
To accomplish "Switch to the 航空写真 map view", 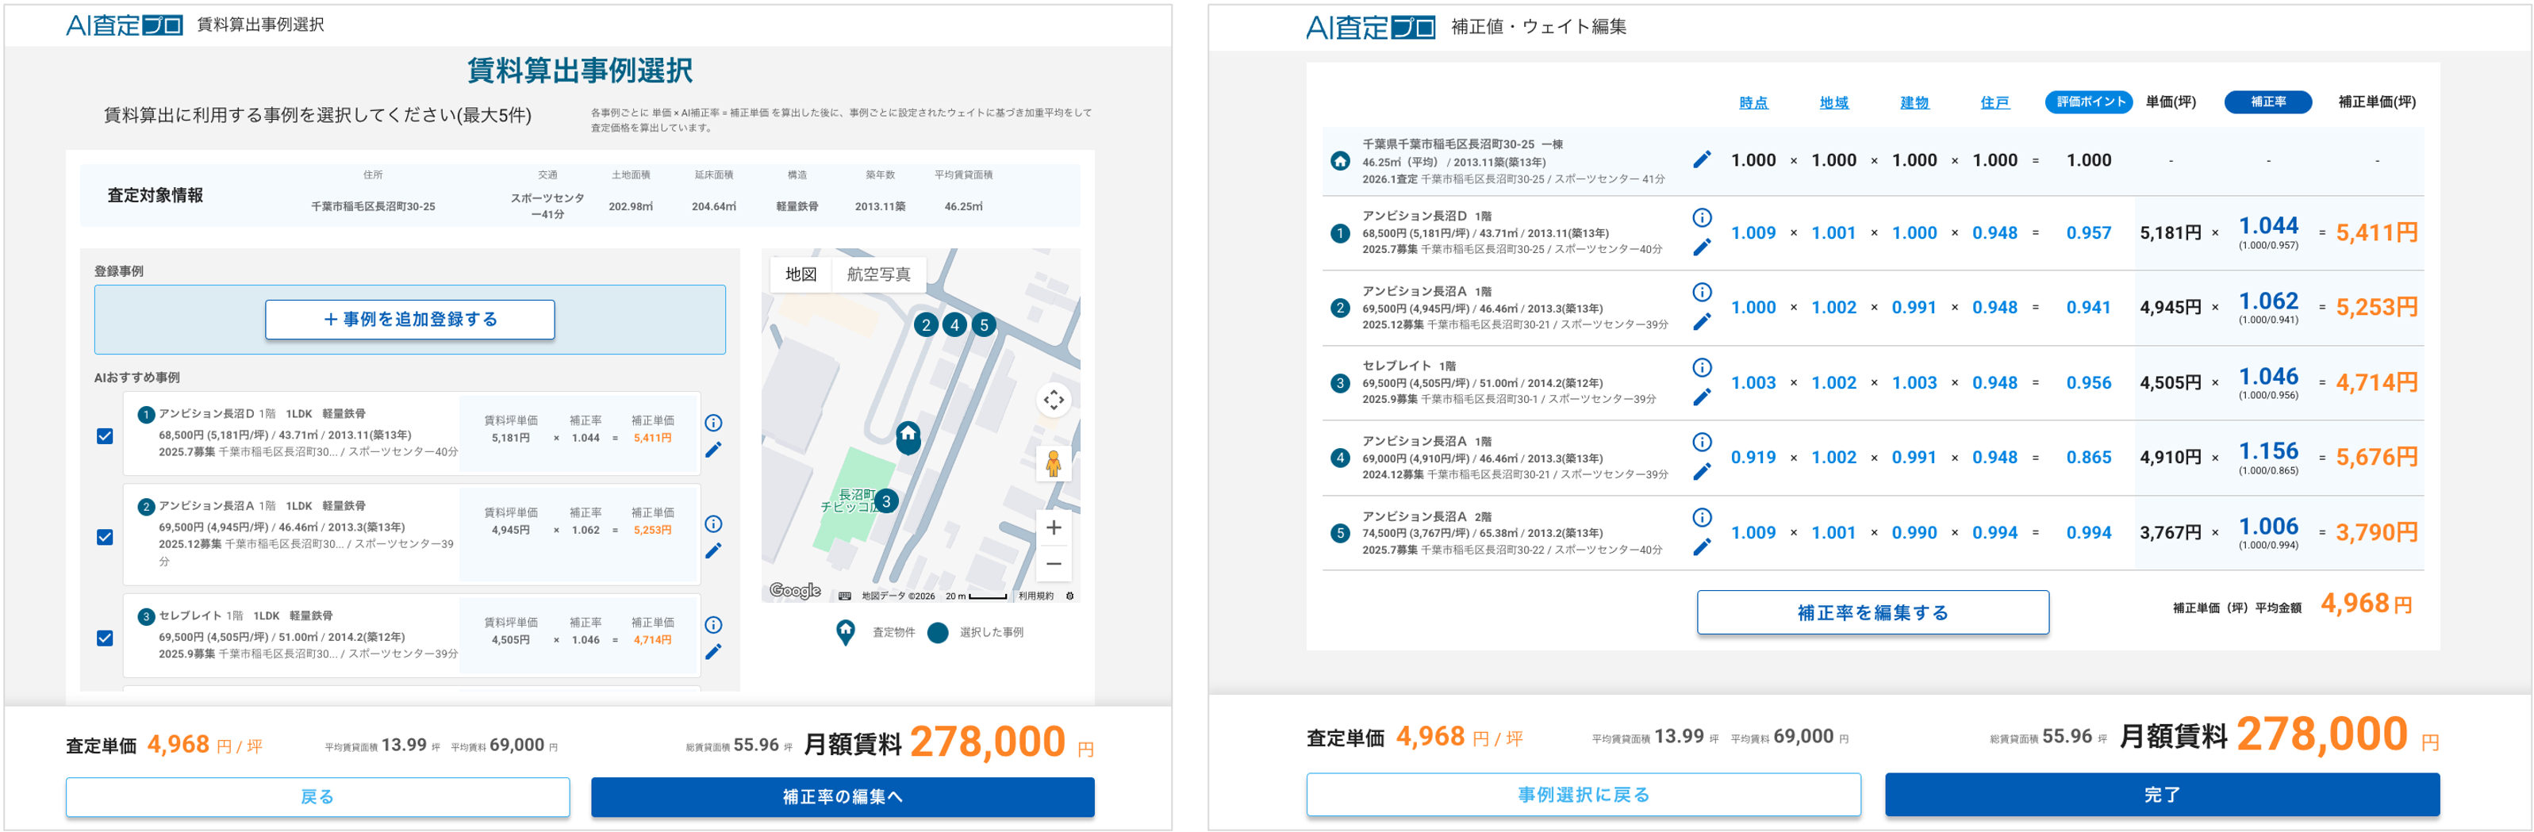I will [x=881, y=274].
